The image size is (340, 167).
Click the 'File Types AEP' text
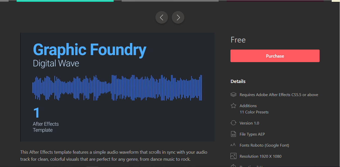(252, 134)
